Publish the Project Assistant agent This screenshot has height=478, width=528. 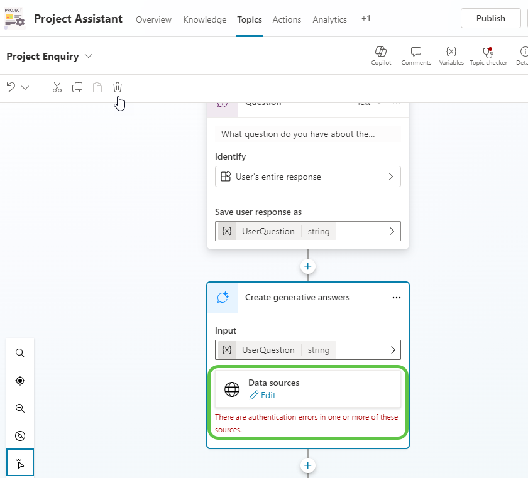tap(490, 18)
